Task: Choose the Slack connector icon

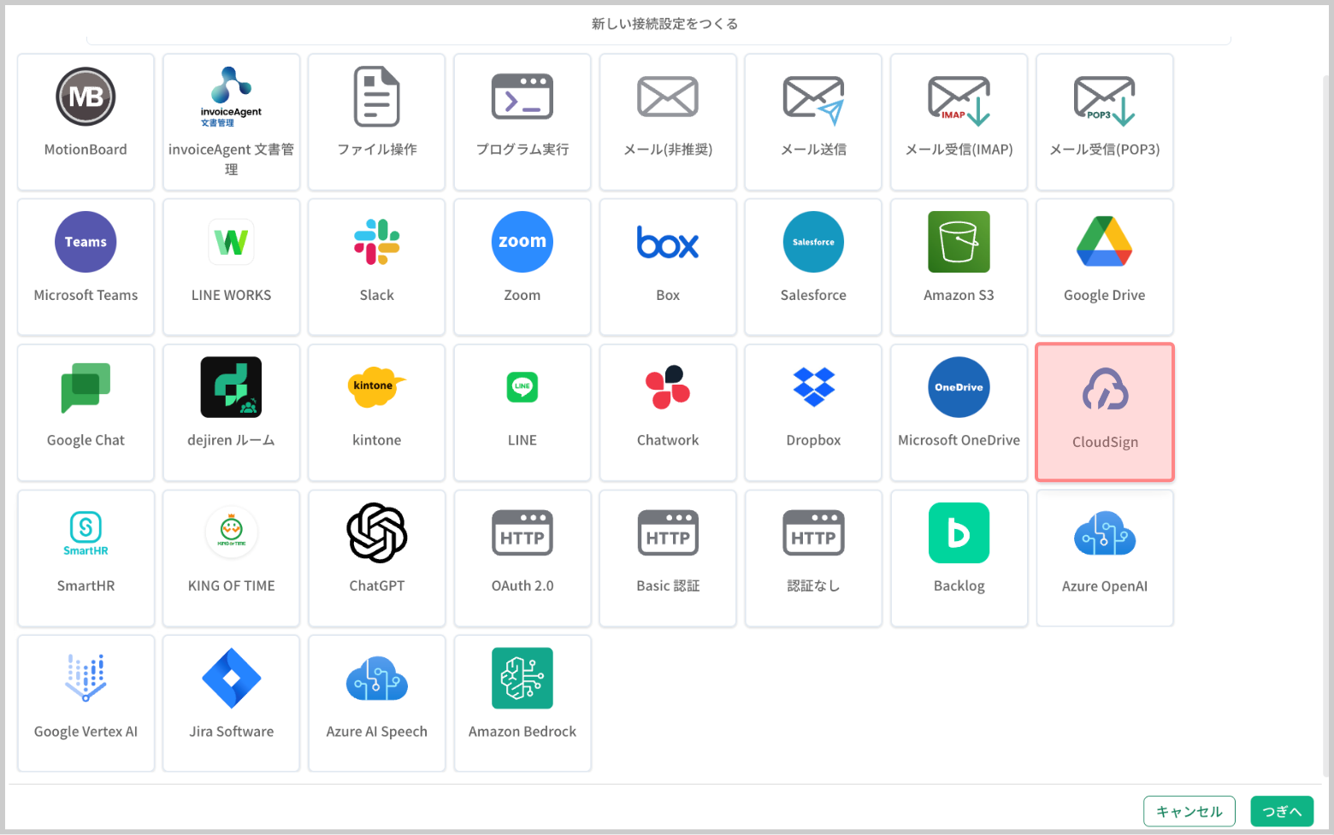Action: point(377,242)
